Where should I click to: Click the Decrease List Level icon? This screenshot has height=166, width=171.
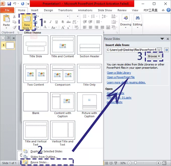point(85,22)
